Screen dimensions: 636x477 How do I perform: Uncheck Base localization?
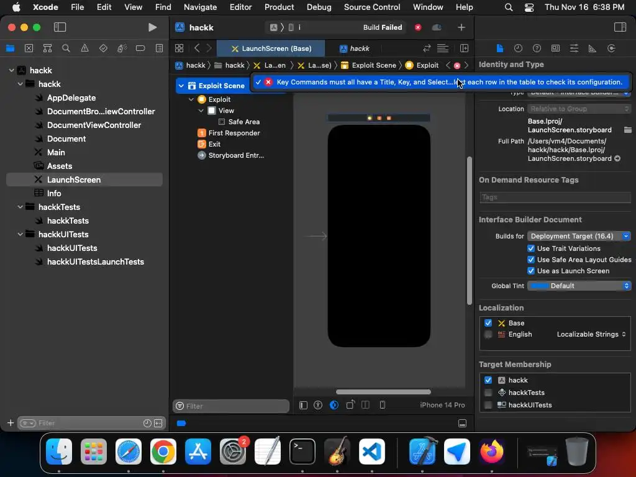[488, 323]
